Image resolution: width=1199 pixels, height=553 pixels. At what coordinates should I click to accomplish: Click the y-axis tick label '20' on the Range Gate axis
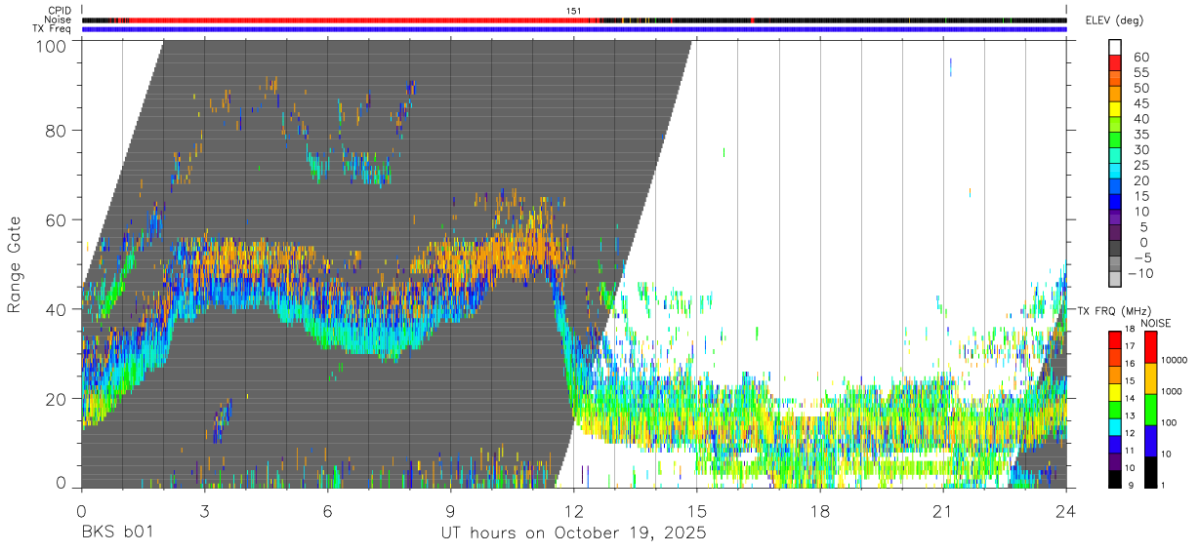[55, 399]
